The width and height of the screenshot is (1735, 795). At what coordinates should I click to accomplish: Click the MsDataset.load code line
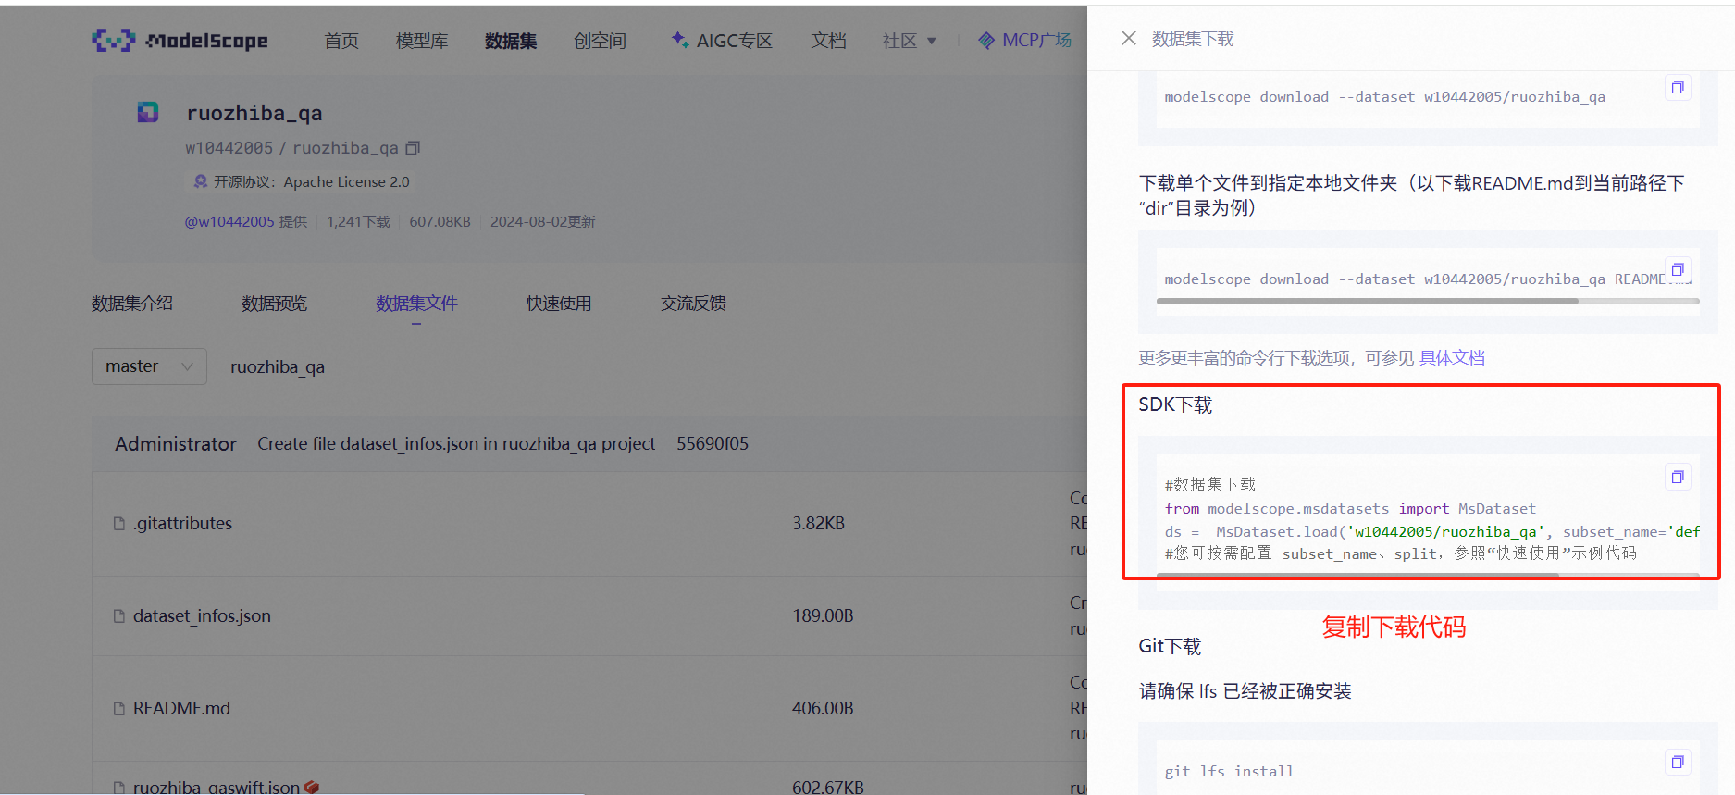1432,532
